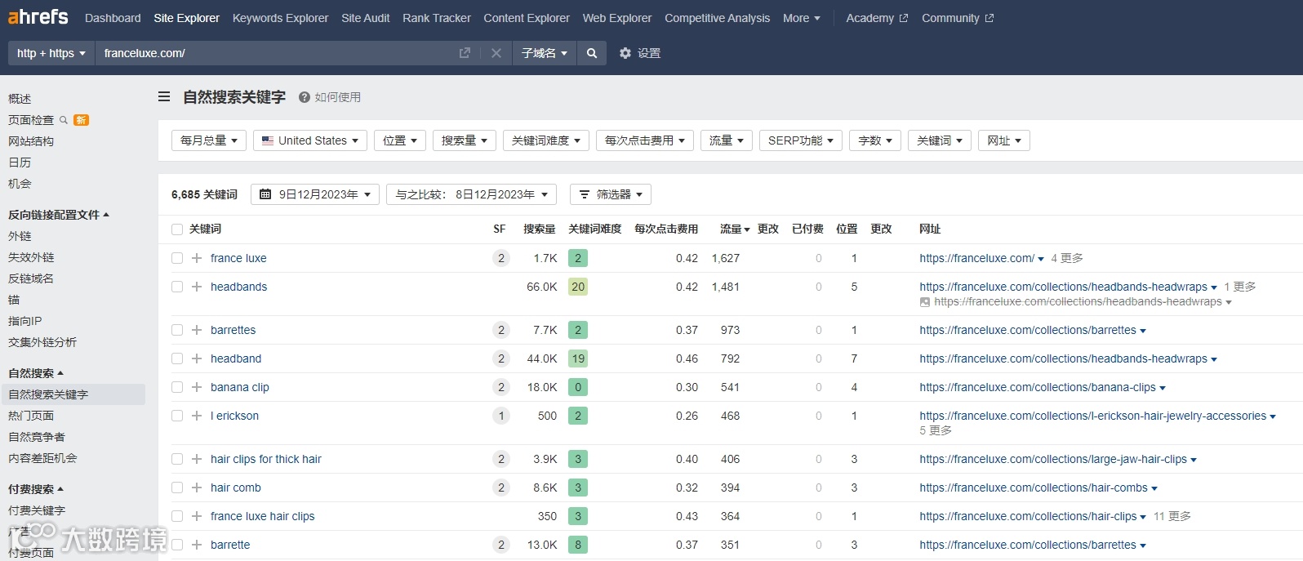Open More menu in top navigation
Image resolution: width=1303 pixels, height=561 pixels.
(x=801, y=18)
